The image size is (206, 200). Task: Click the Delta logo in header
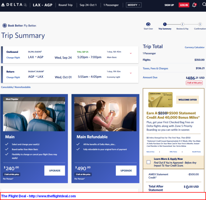tap(14, 5)
